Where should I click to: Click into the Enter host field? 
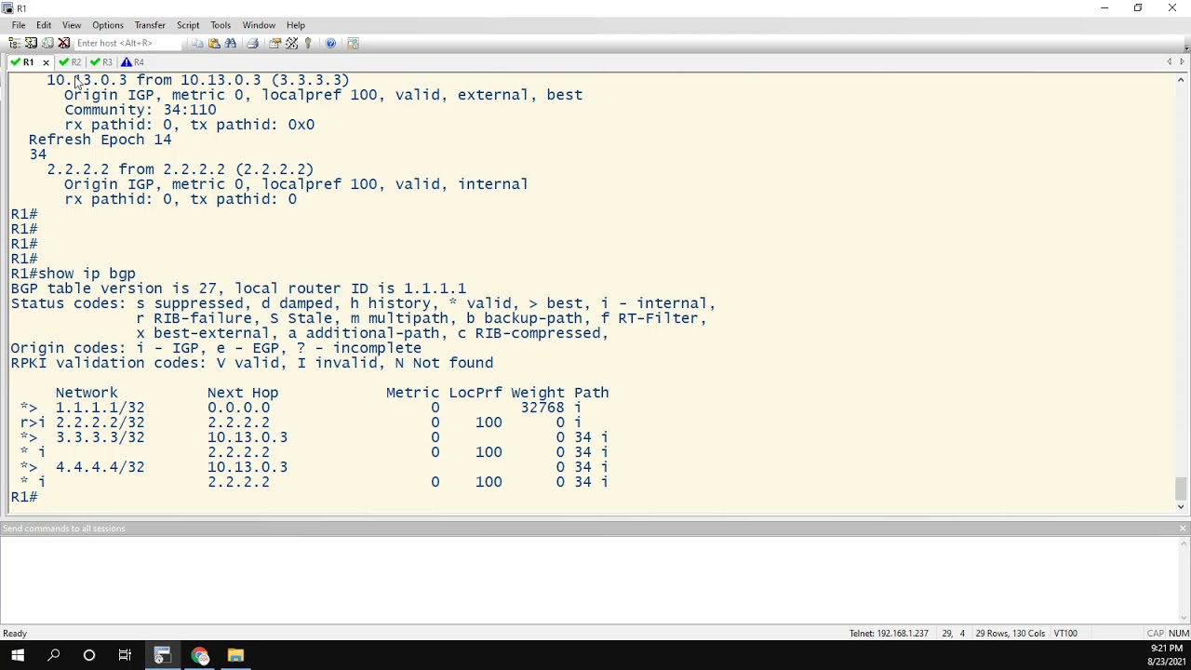pos(128,43)
